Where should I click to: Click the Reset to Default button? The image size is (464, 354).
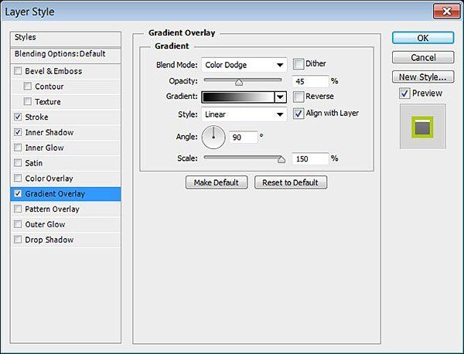(291, 182)
